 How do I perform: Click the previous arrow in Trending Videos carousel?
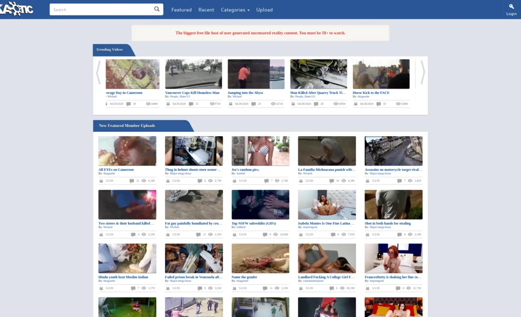pyautogui.click(x=98, y=72)
